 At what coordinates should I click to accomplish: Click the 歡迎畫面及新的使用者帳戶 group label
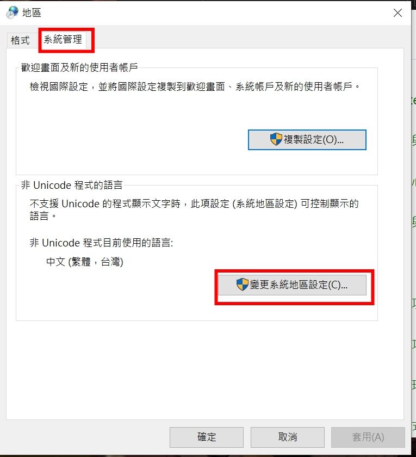point(79,67)
